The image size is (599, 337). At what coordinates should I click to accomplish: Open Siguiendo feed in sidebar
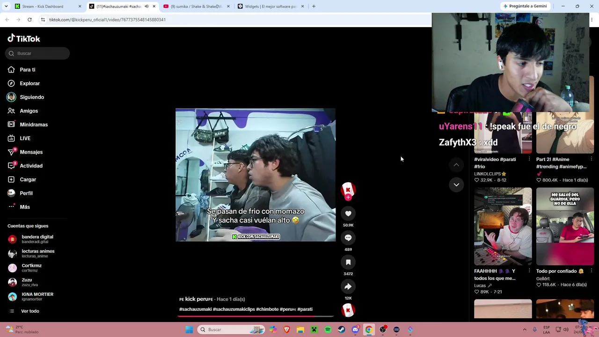(x=32, y=97)
